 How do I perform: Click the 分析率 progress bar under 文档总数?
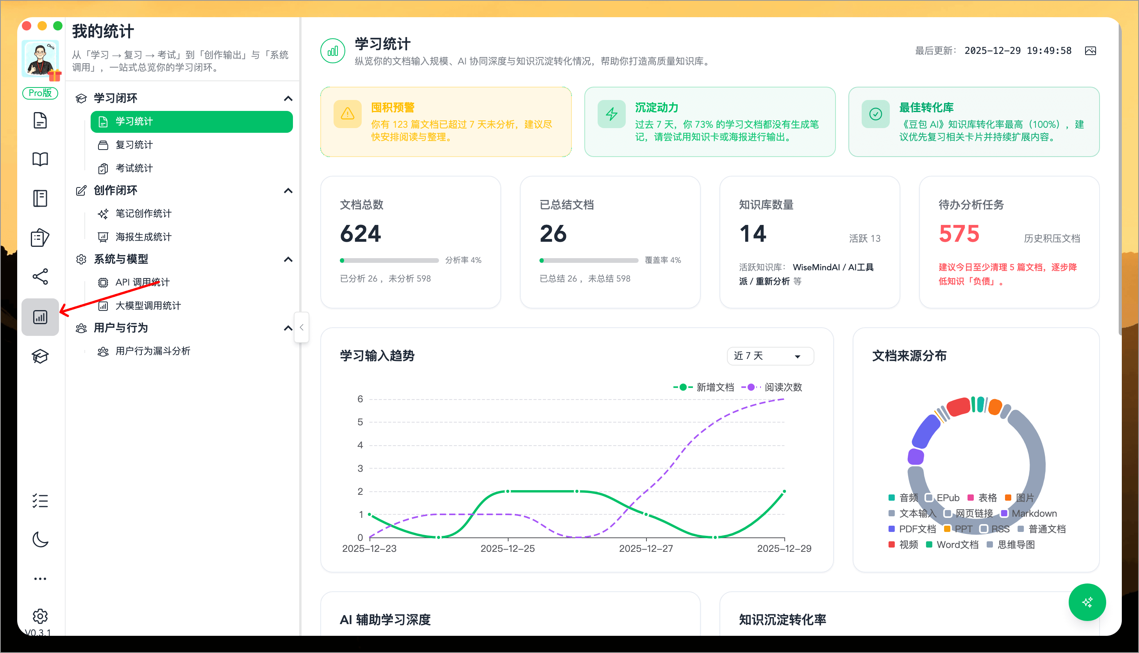pyautogui.click(x=389, y=260)
